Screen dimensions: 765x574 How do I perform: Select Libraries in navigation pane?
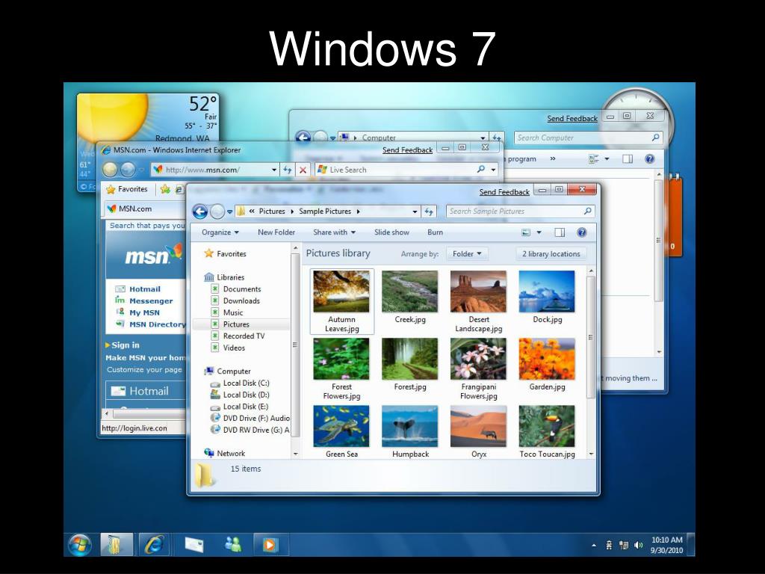click(x=230, y=277)
